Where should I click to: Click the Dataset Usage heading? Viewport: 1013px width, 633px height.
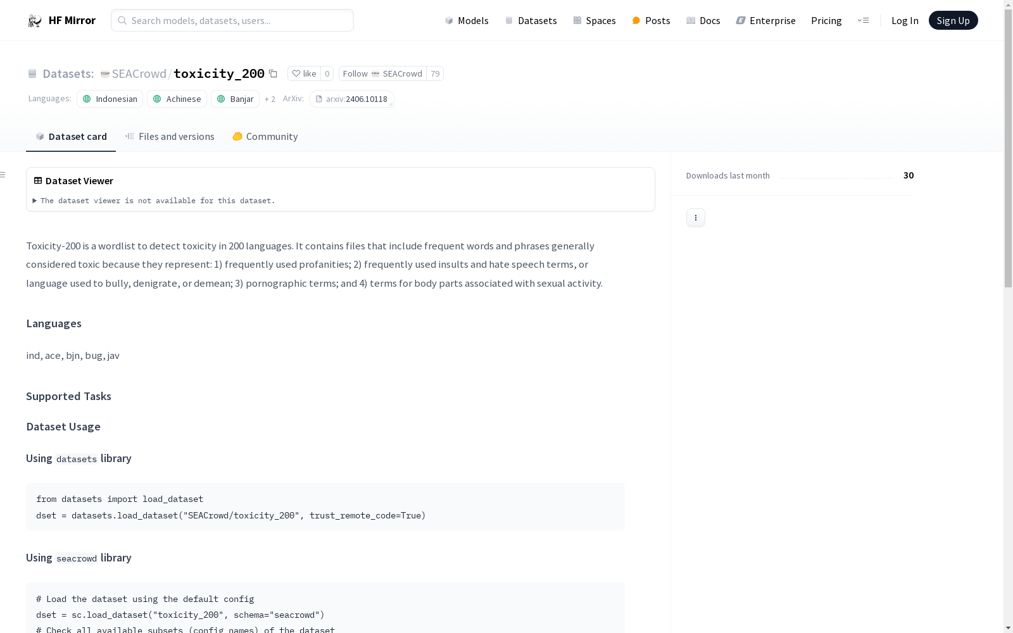point(63,427)
